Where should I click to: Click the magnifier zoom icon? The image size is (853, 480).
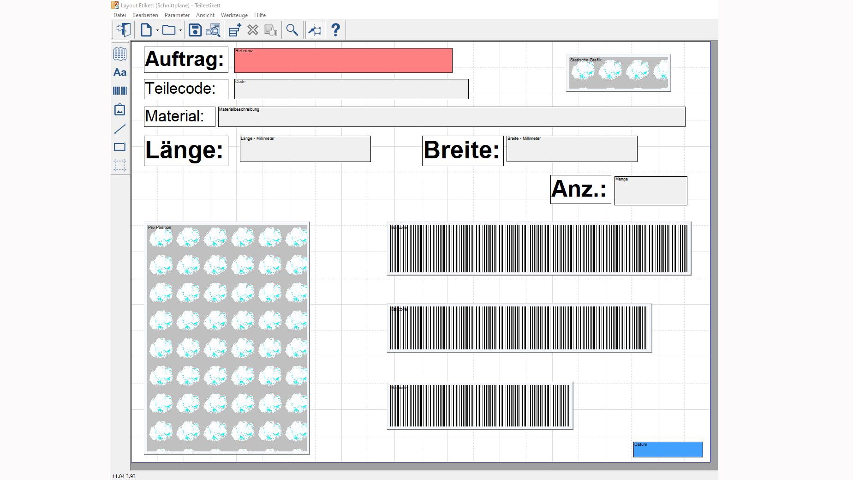[x=292, y=30]
